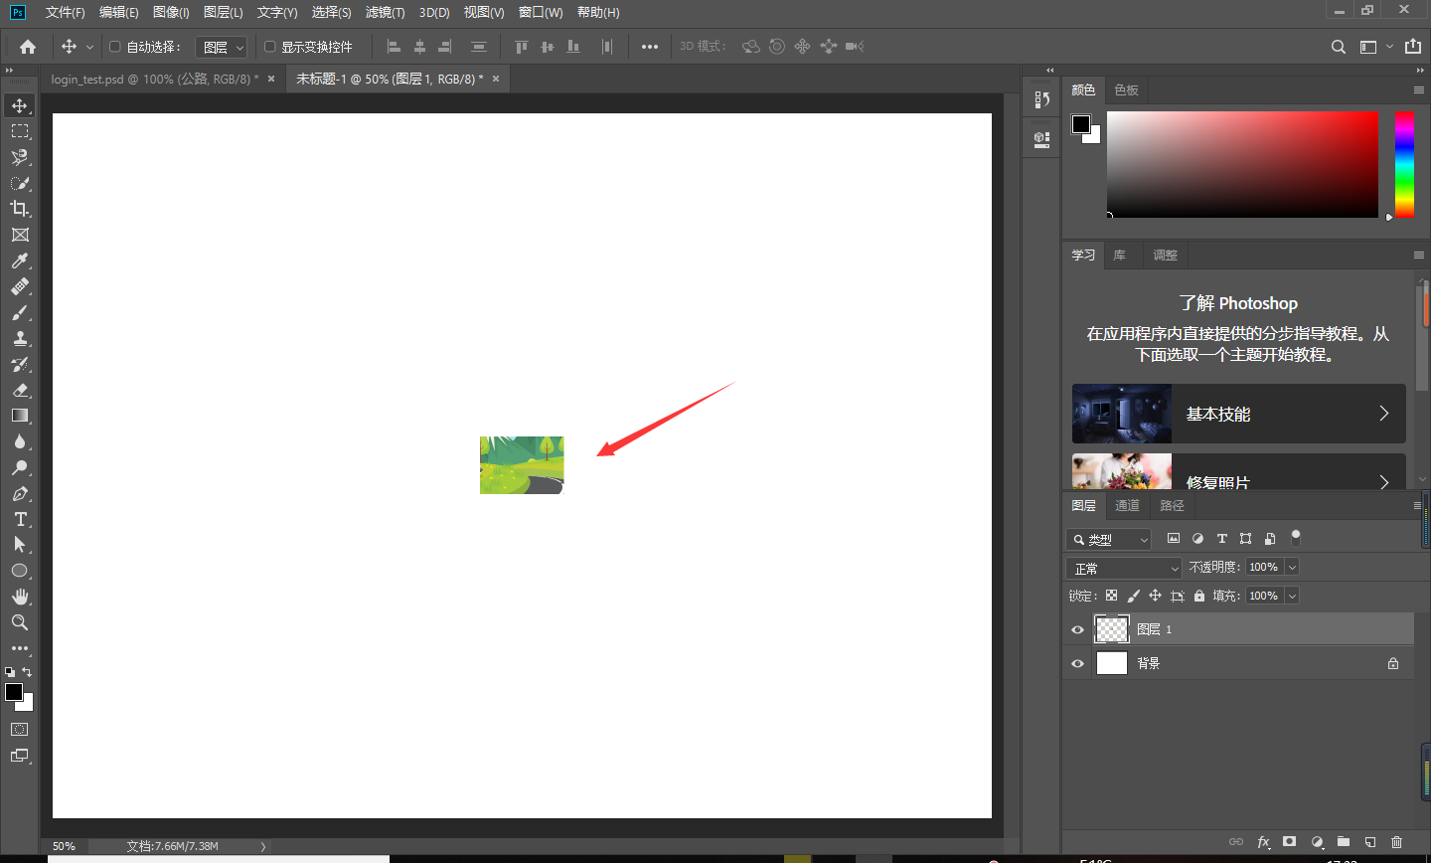This screenshot has height=863, width=1431.
Task: Select the Quick Selection tool
Action: point(20,183)
